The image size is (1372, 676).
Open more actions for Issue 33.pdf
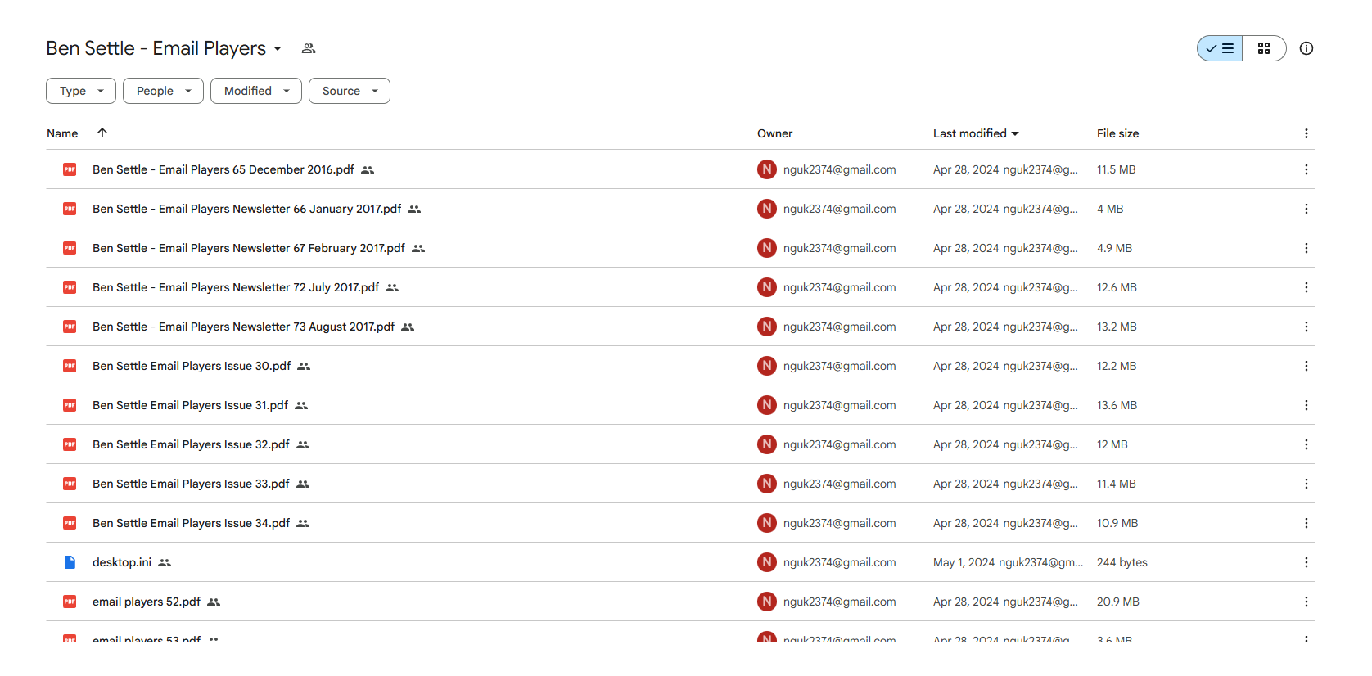pos(1307,484)
